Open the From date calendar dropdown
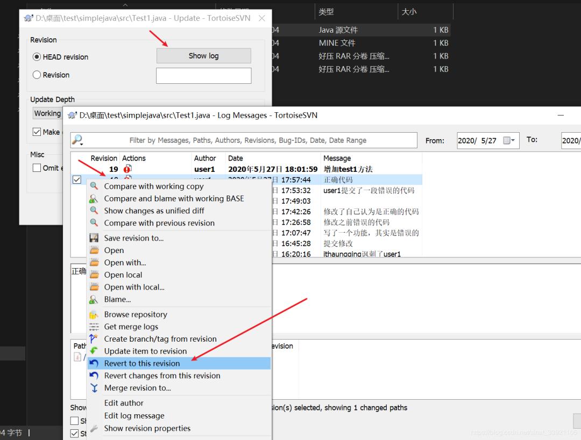 click(x=509, y=141)
